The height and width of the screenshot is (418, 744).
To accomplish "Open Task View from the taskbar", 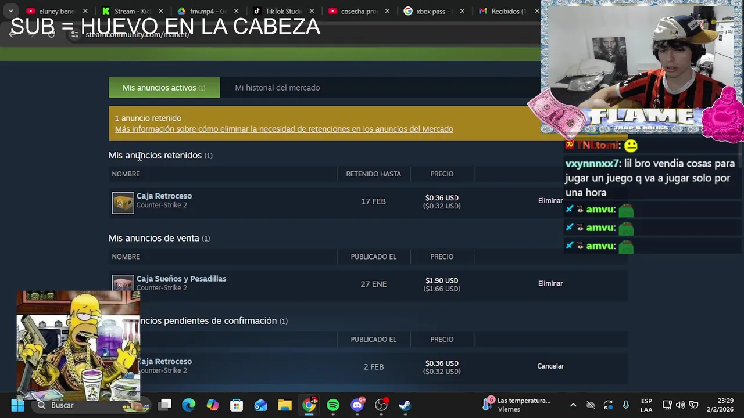I will pos(165,405).
